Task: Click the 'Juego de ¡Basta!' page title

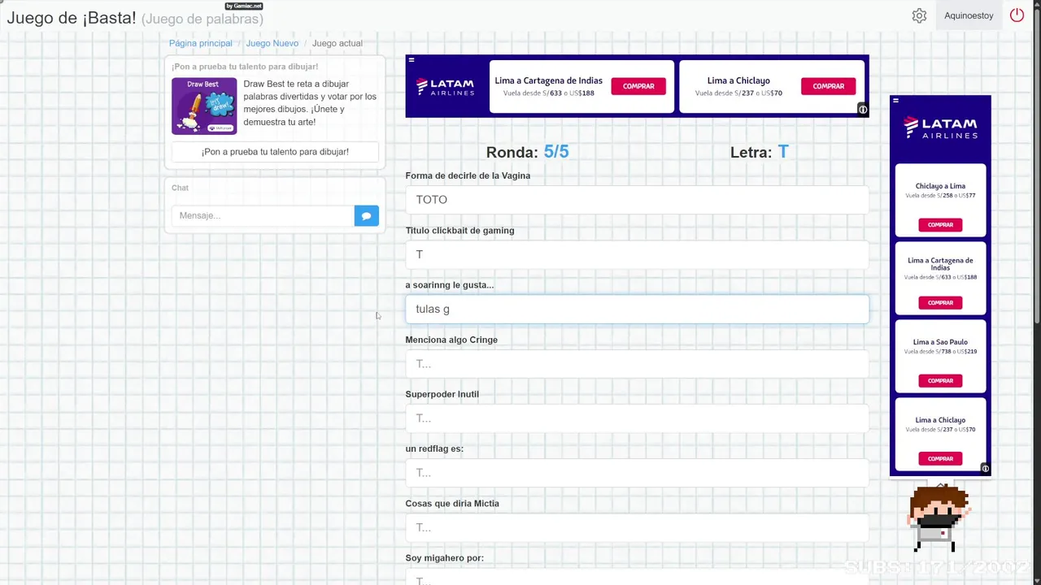Action: point(72,17)
